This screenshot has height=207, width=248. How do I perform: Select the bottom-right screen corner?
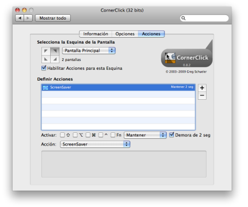pyautogui.click(x=55, y=59)
